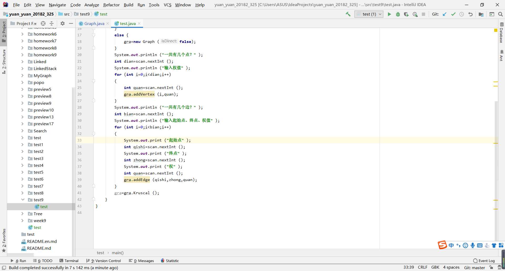Viewport: 505px width, 271px height.
Task: Run the test (1) configuration
Action: coord(389,14)
